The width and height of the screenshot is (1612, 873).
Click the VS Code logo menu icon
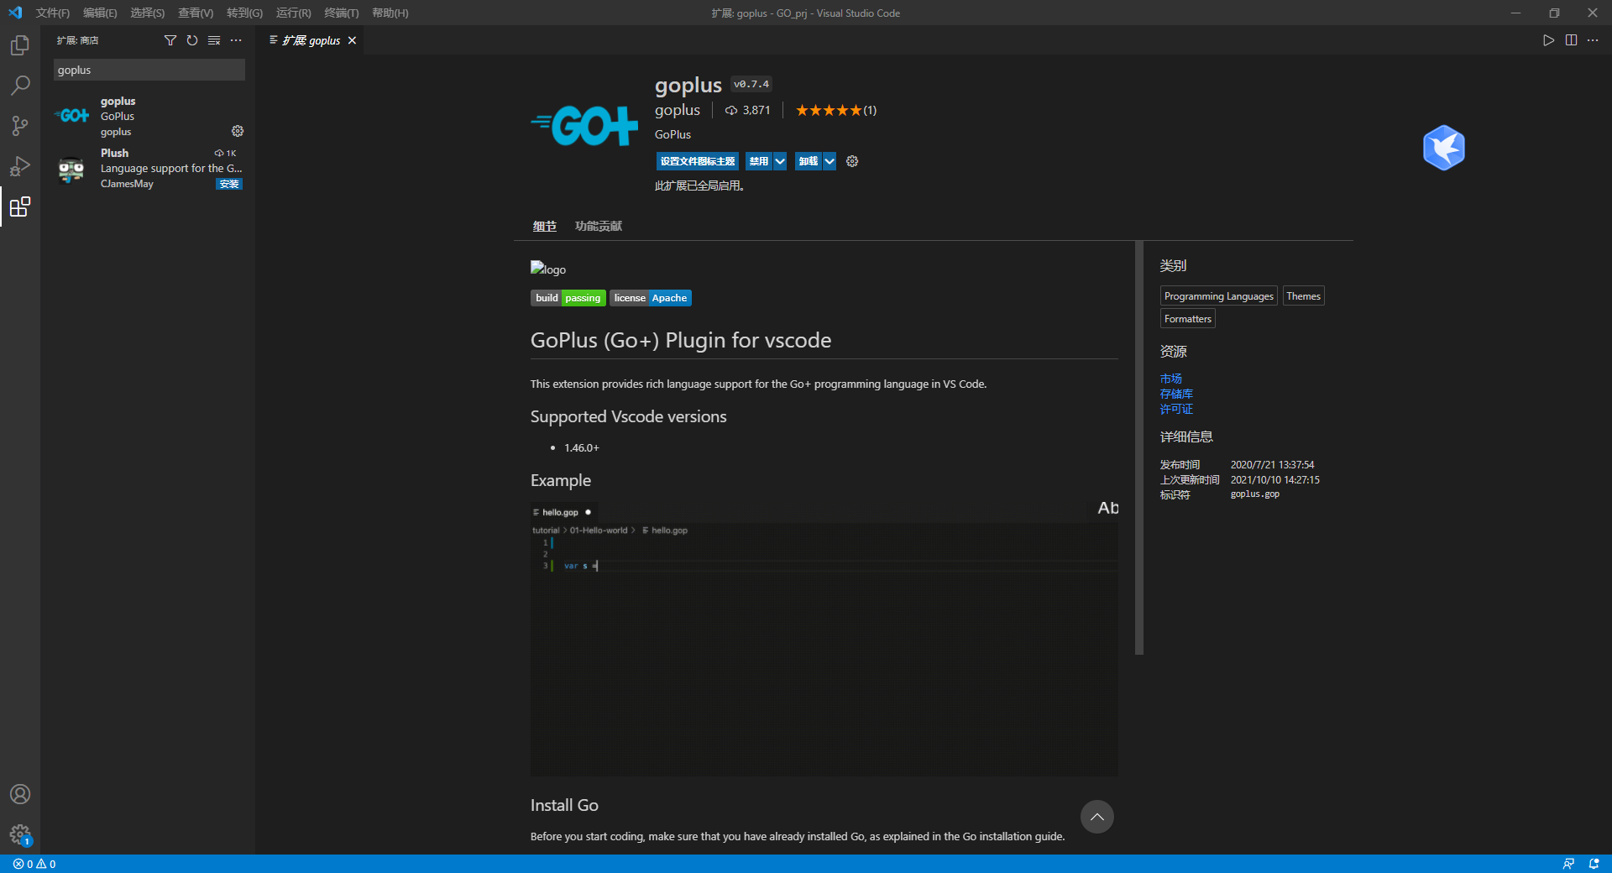(x=15, y=13)
